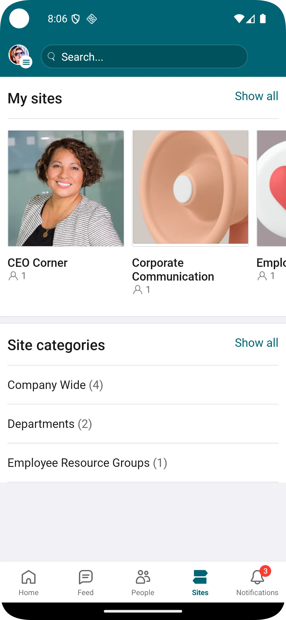Open Corporate Communication megaphone thumbnail
The height and width of the screenshot is (620, 286).
click(x=190, y=188)
